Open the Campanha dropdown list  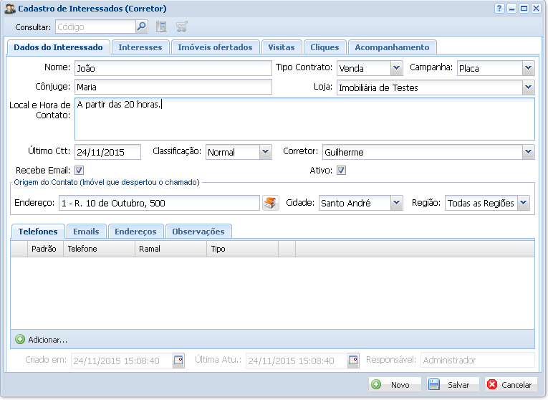(x=528, y=68)
